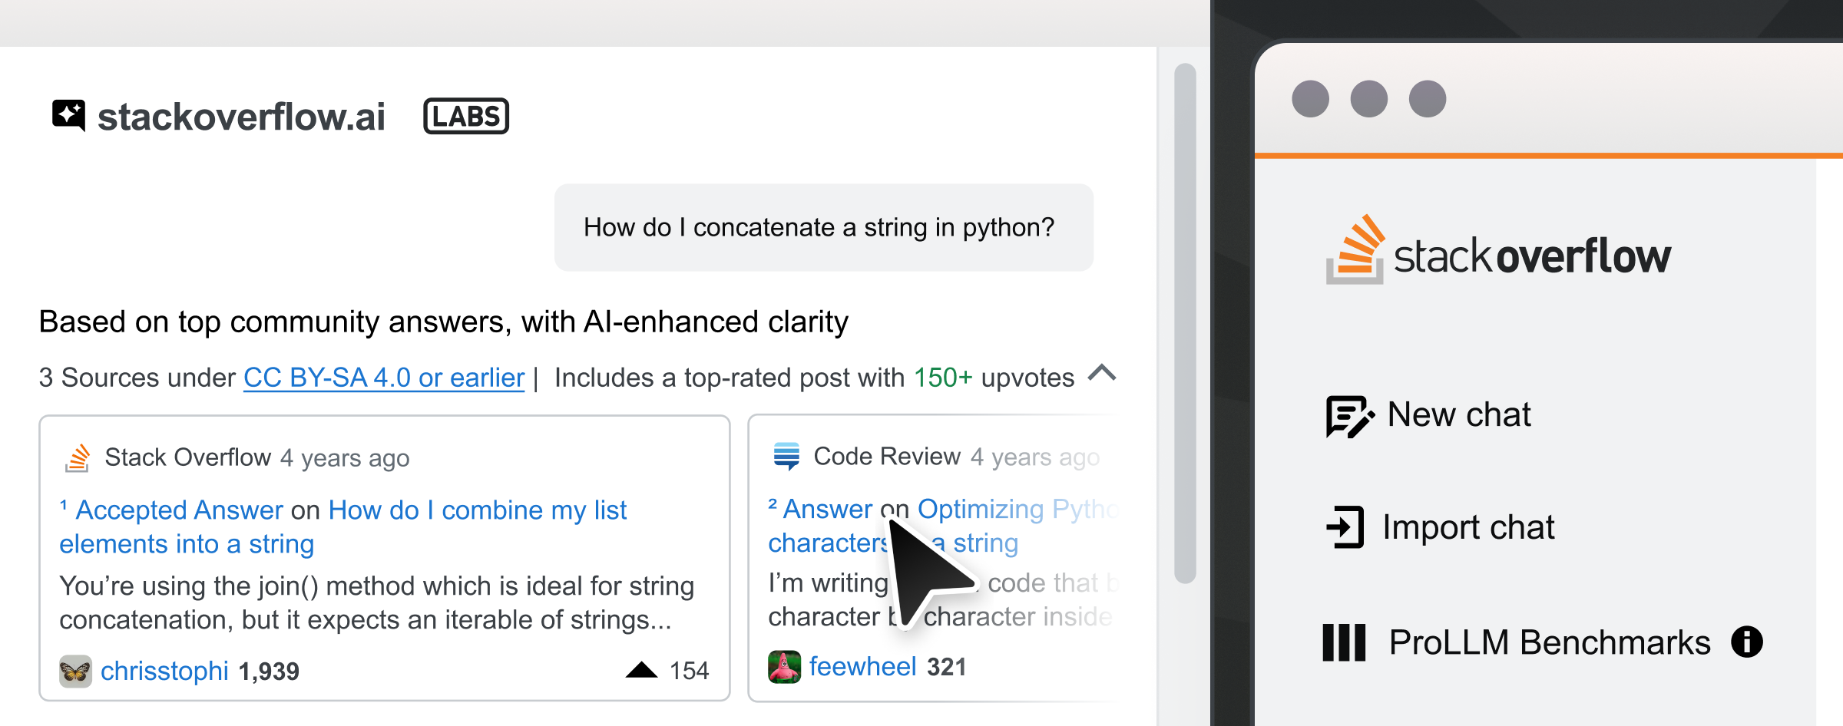Open the feewheel user profile link
This screenshot has height=726, width=1843.
[862, 667]
